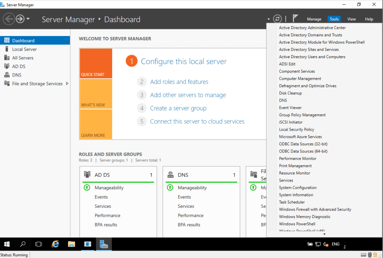Screen dimensions: 383x258
Task: Open the Manage menu
Action: point(314,19)
